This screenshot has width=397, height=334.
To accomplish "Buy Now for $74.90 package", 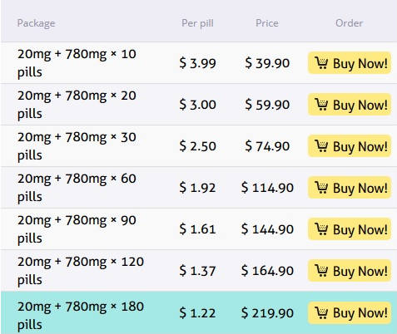I will pos(350,146).
